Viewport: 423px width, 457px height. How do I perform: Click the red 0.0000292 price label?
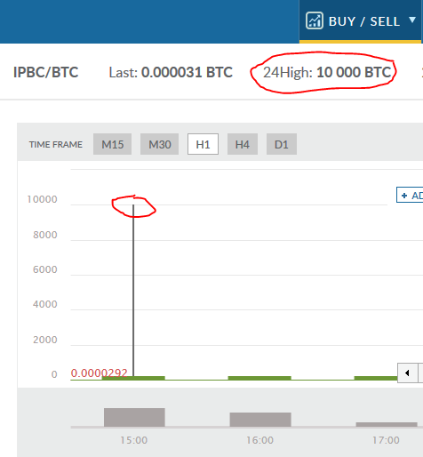click(99, 373)
